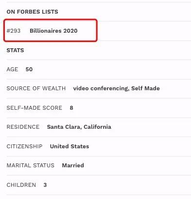
Task: Click the CHILDREN label
Action: 21,185
